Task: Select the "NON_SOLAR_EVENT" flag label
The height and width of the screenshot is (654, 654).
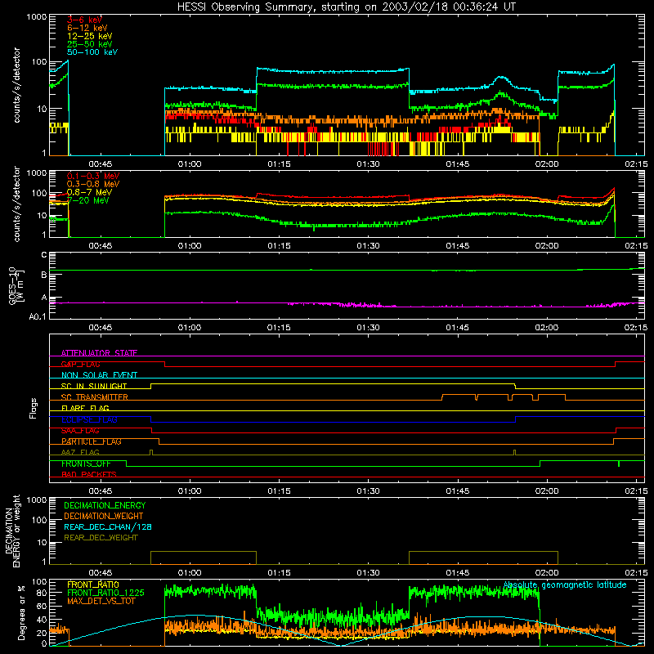Action: click(x=99, y=375)
